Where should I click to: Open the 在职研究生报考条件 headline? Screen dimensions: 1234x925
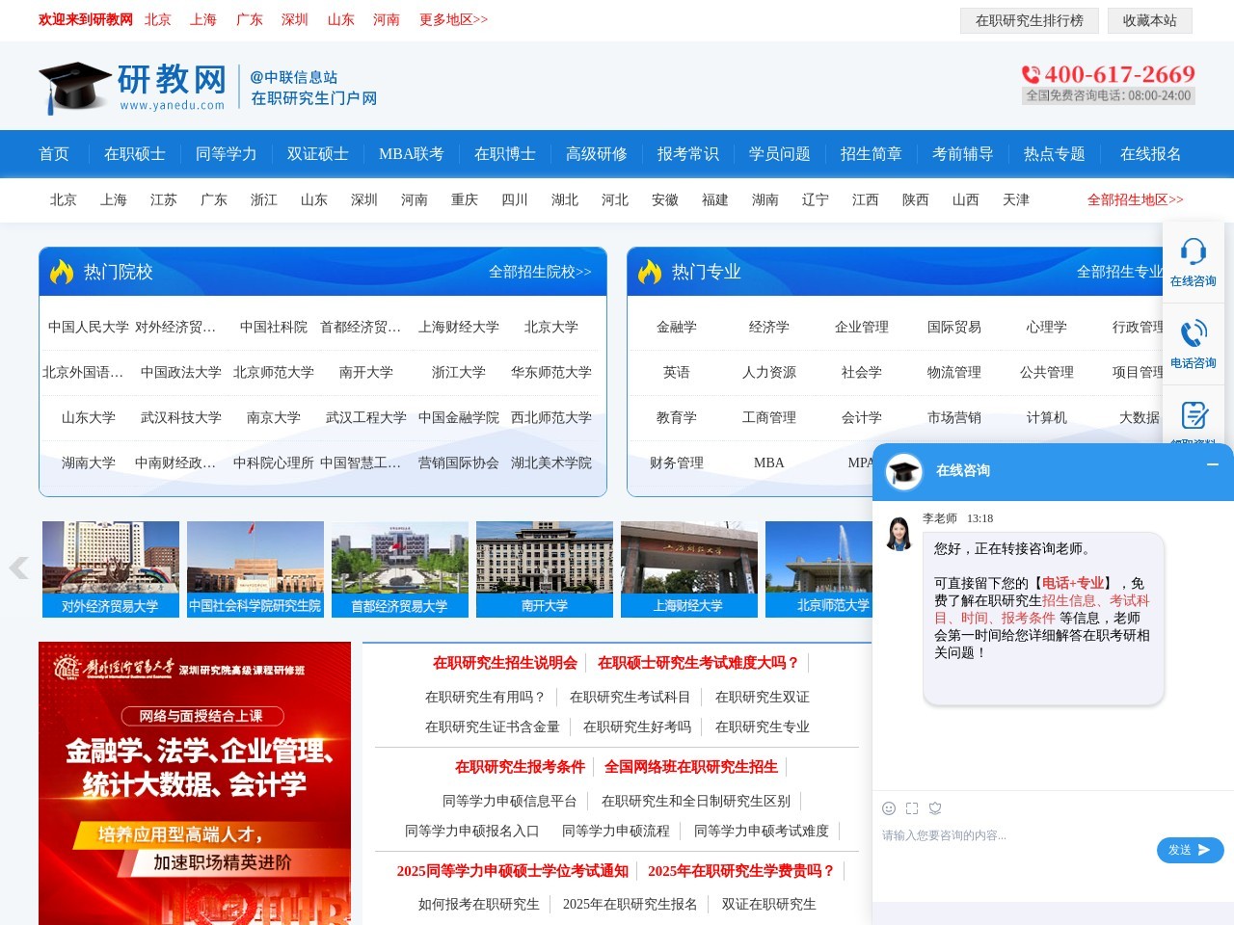point(521,767)
